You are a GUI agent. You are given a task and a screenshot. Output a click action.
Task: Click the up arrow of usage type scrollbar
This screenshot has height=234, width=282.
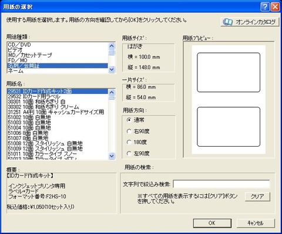coord(112,46)
